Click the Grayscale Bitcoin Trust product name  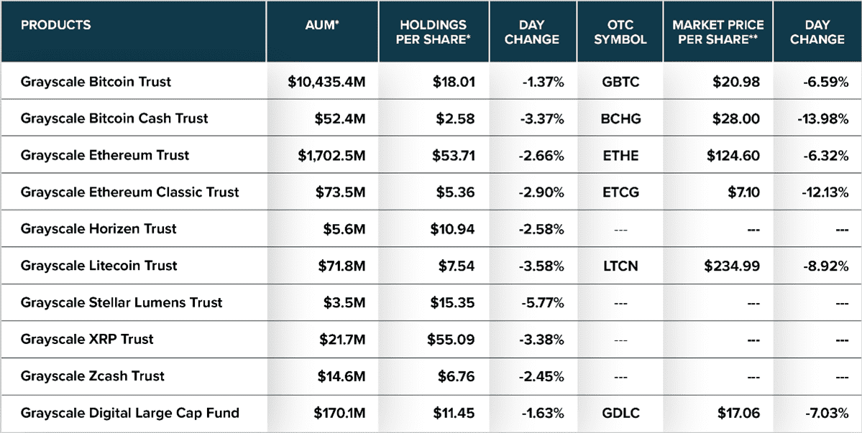coord(96,82)
